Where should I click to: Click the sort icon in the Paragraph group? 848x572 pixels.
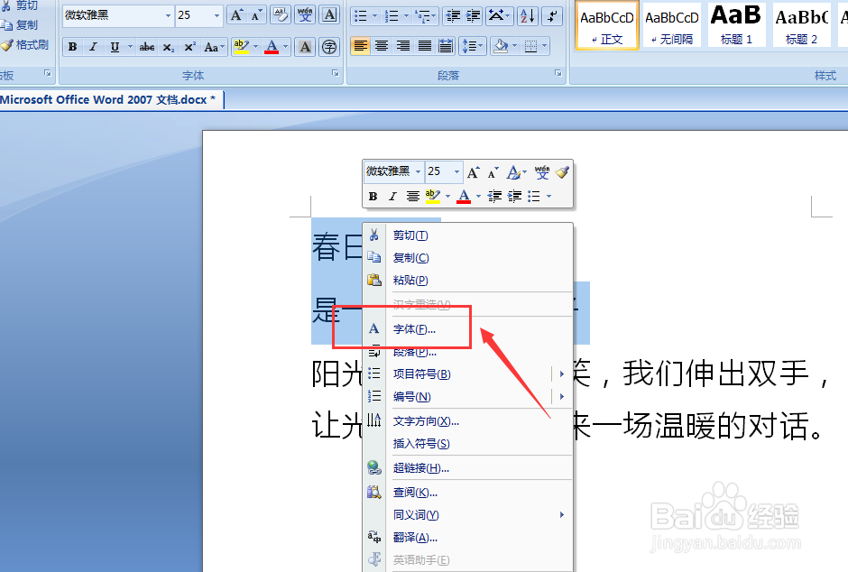530,17
